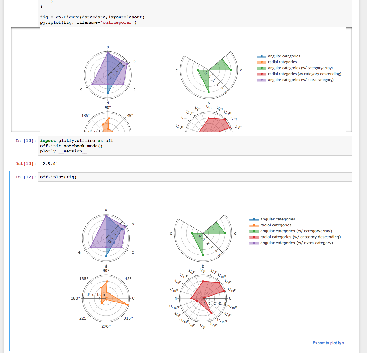
Task: Click the blue angular categories legend marker
Action: (261, 56)
